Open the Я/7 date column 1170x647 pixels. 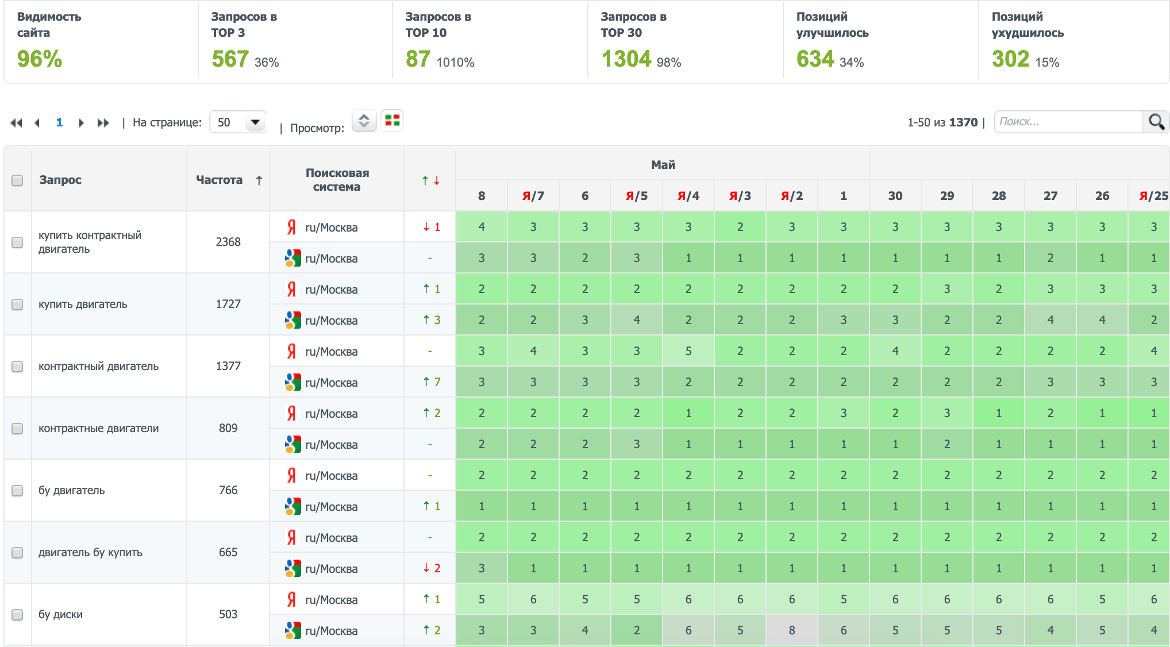[x=533, y=196]
